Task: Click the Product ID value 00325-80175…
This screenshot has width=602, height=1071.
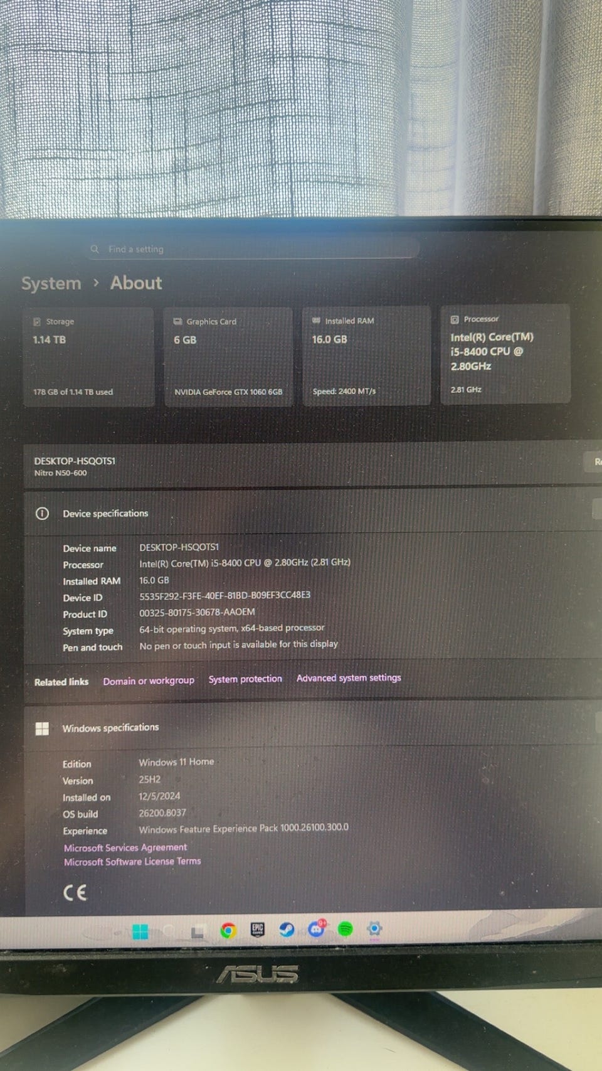Action: tap(197, 612)
